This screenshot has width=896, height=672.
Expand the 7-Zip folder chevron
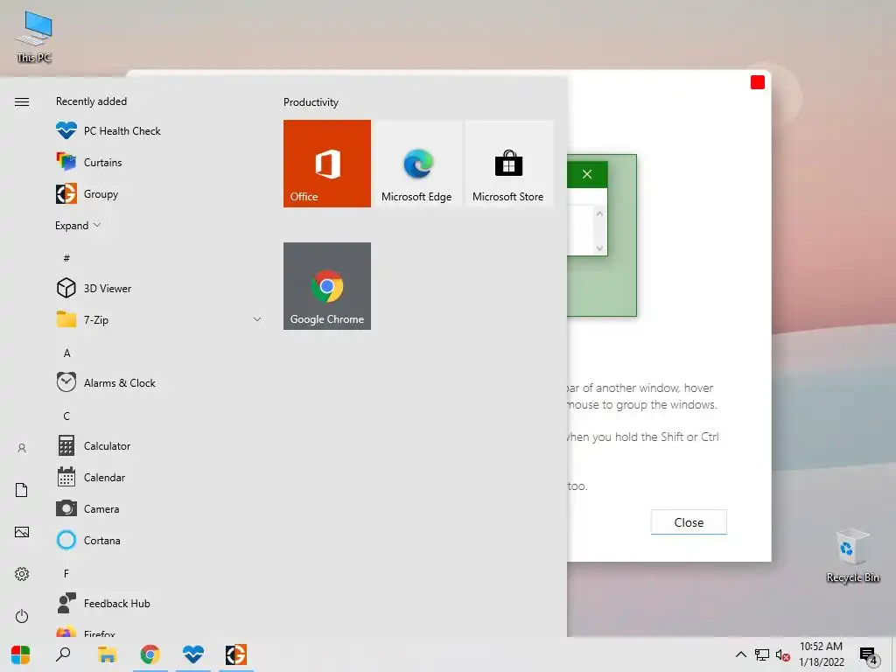click(257, 319)
